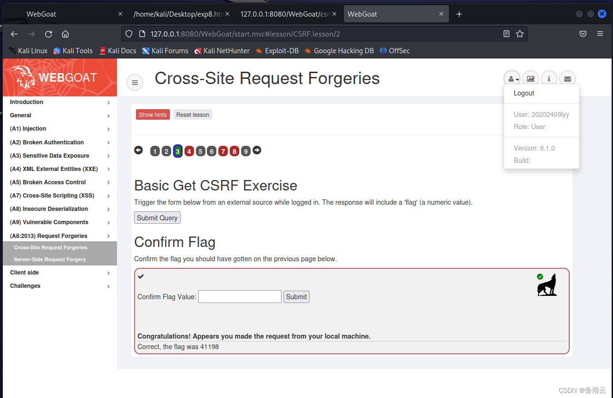Open the Google Hacking DB bookmark
Screen dimensions: 613x398
click(x=339, y=51)
